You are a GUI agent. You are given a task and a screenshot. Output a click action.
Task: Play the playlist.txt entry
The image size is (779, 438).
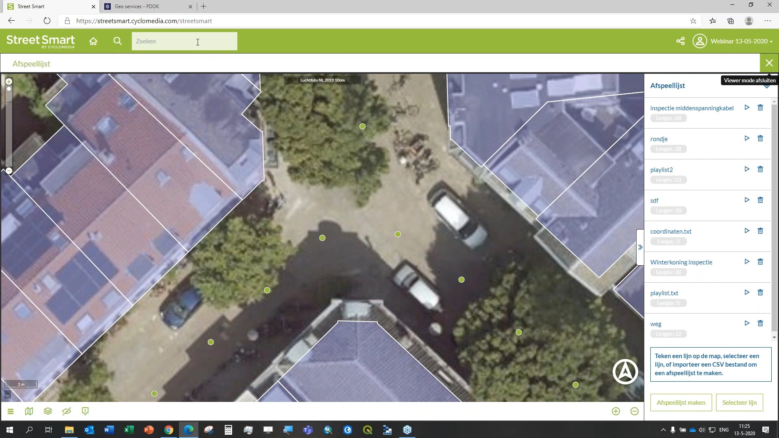[747, 292]
